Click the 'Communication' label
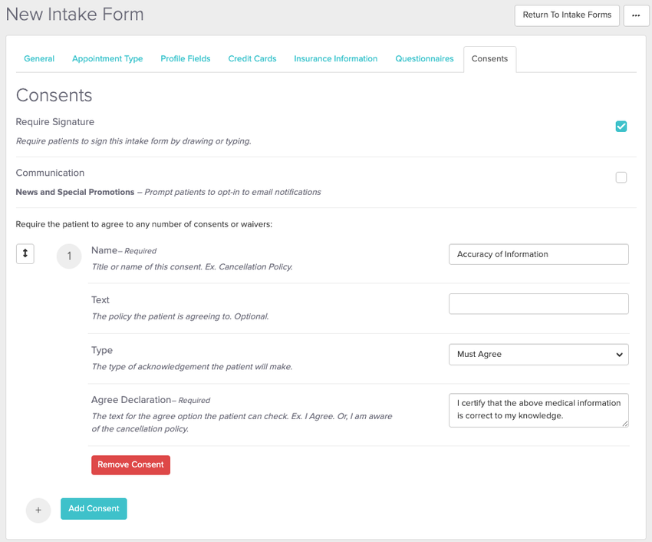The height and width of the screenshot is (542, 652). click(50, 173)
